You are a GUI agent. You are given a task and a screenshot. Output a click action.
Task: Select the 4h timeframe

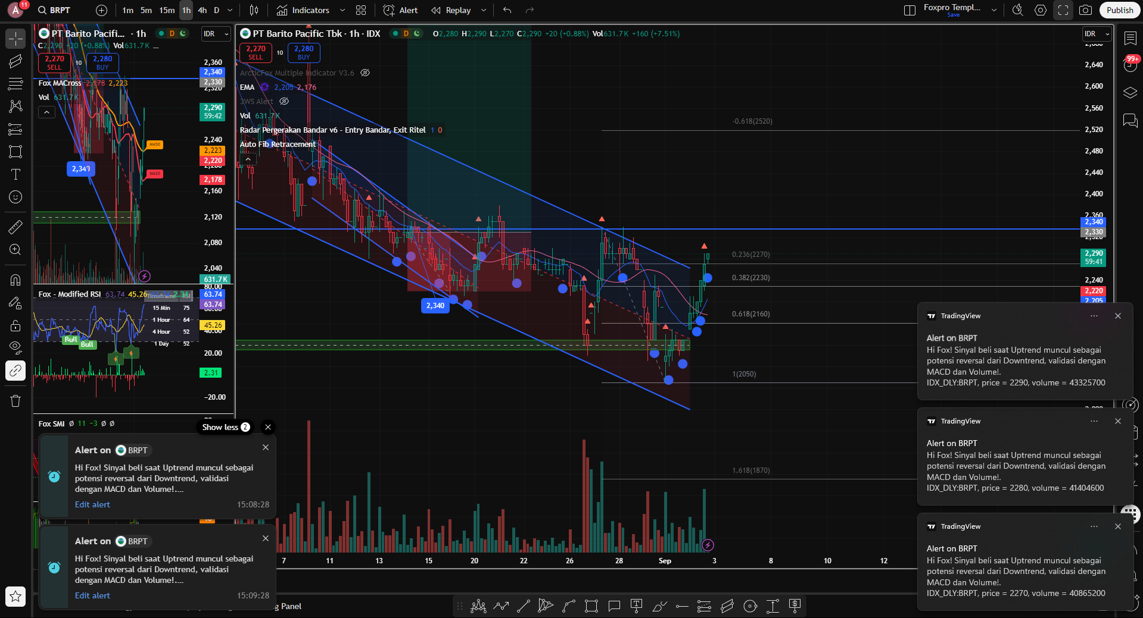click(203, 10)
